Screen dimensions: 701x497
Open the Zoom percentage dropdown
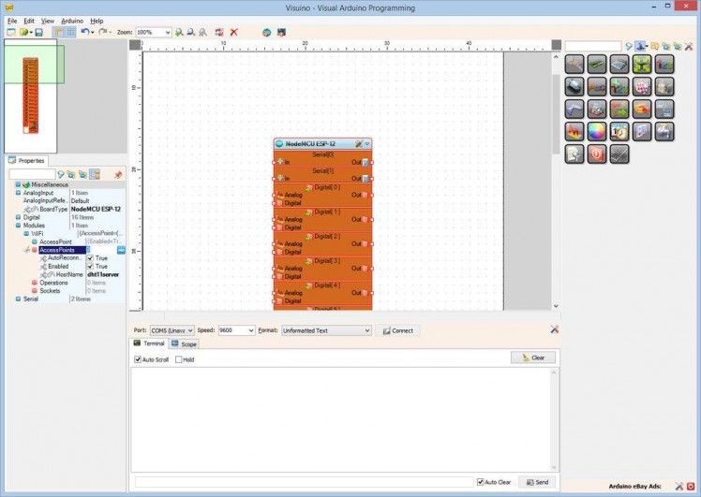click(x=168, y=32)
